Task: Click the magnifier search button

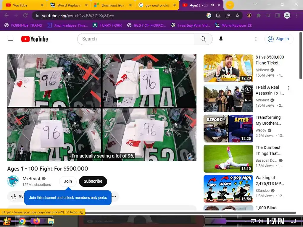Action: (x=203, y=39)
